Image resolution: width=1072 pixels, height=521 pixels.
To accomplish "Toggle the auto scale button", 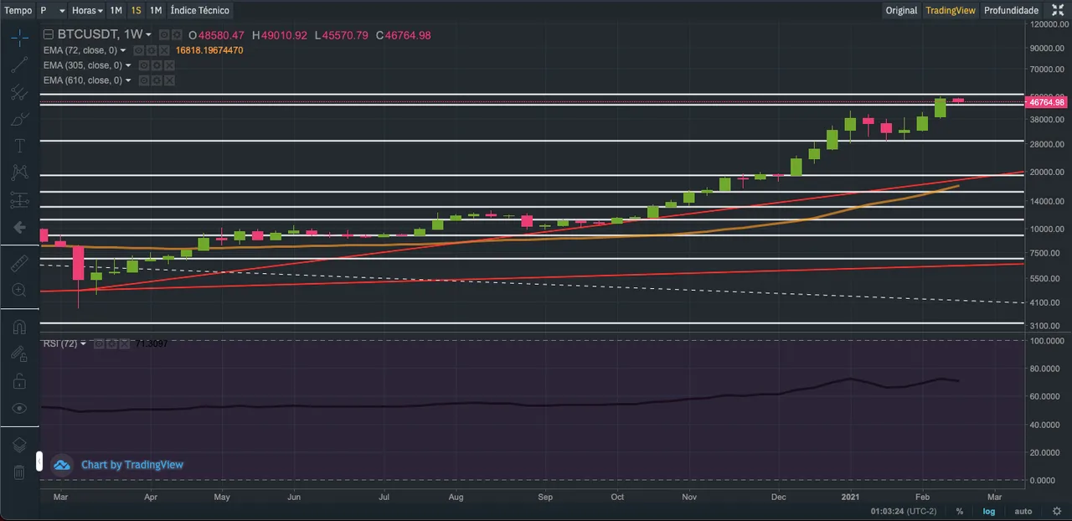I will click(x=1023, y=511).
